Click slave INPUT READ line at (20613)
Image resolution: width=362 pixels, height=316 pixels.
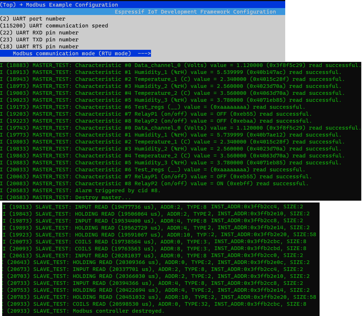click(x=153, y=256)
